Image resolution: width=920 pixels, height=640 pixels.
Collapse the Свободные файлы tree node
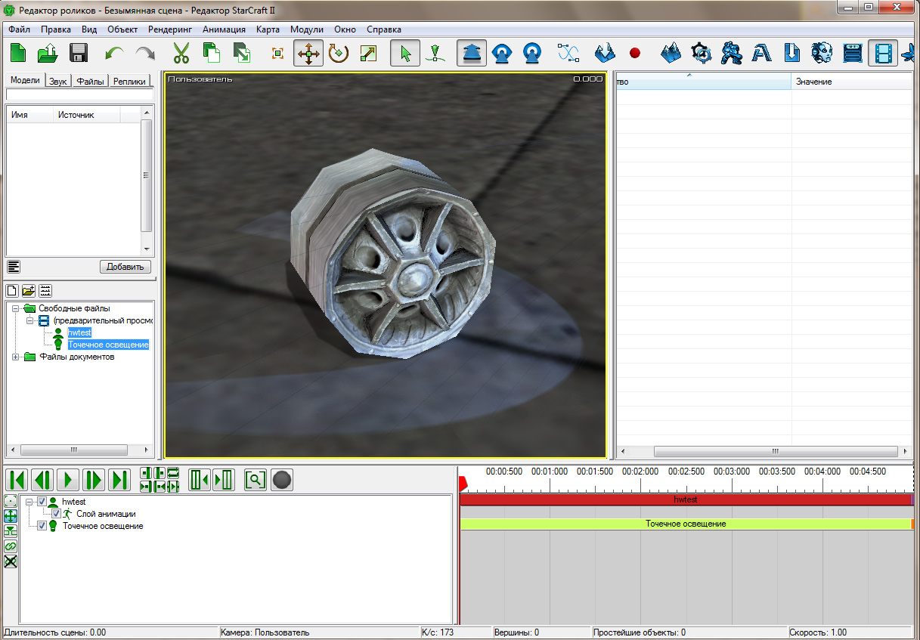[x=17, y=308]
